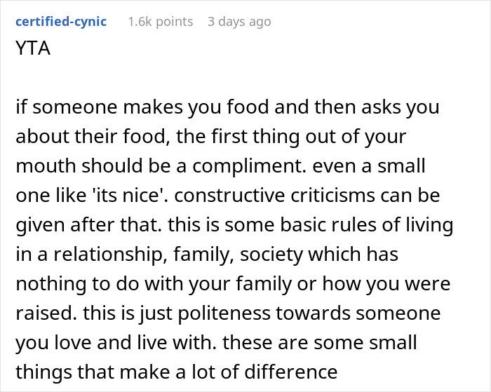491x392 pixels.
Task: Open the certified-cynic user profile
Action: [61, 22]
